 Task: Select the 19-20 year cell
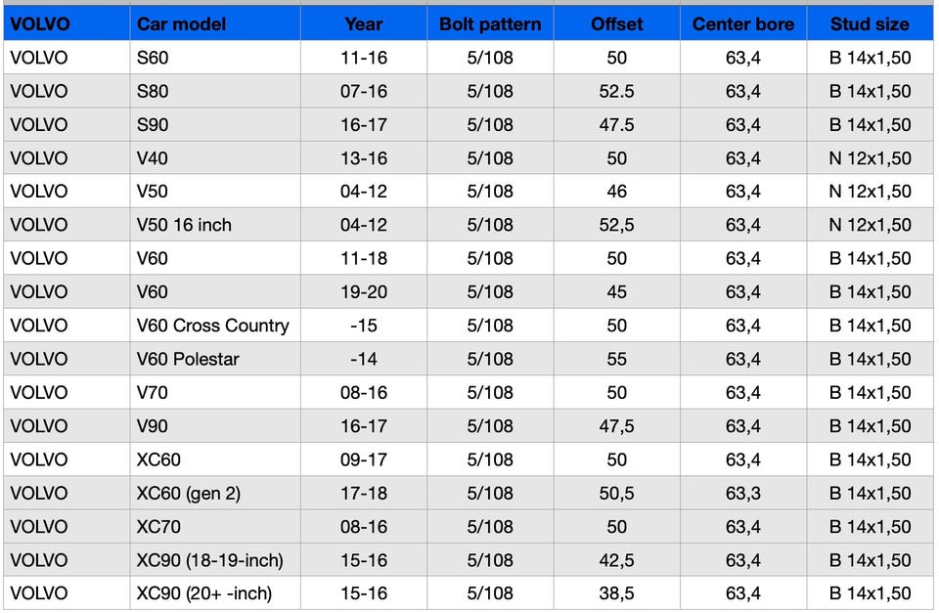click(x=364, y=292)
